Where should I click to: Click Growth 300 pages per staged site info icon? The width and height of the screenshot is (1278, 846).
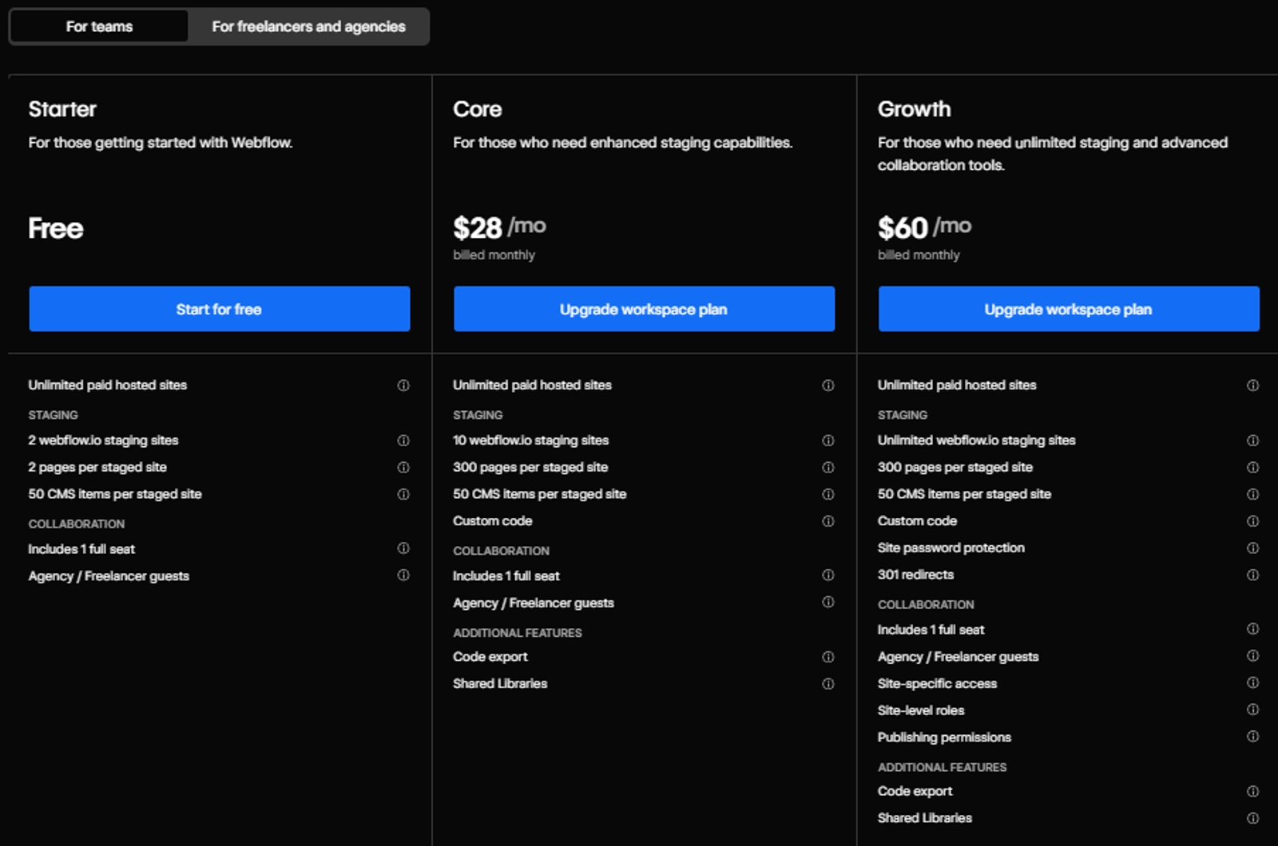pos(1253,468)
